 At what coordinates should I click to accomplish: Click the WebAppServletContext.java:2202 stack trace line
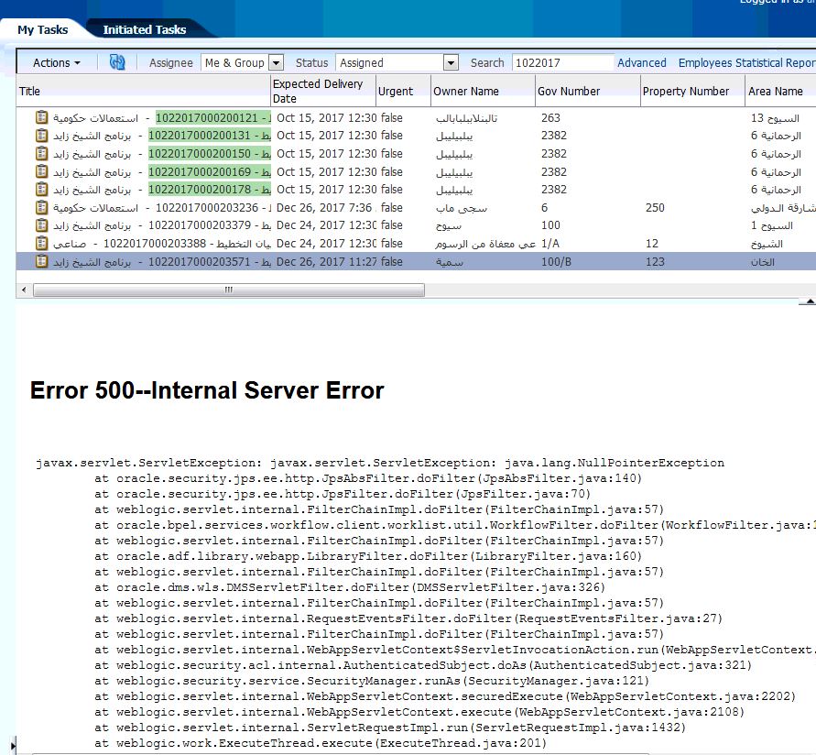coord(445,696)
